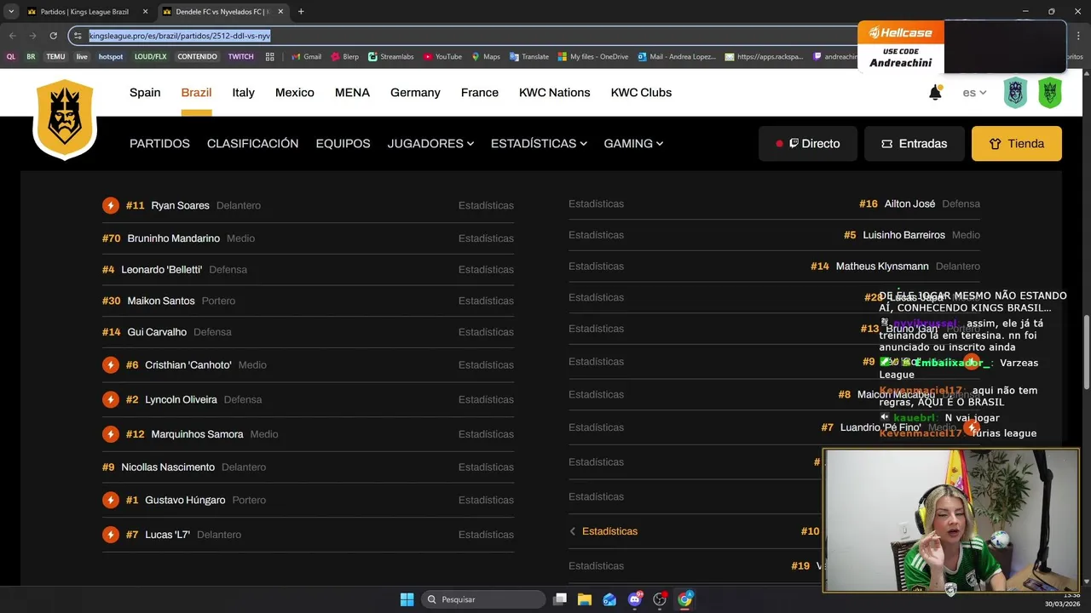The height and width of the screenshot is (613, 1091).
Task: Open Blerp bookmark
Action: tap(344, 57)
